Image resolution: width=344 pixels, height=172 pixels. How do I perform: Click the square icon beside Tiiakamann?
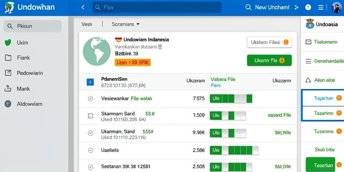(308, 42)
